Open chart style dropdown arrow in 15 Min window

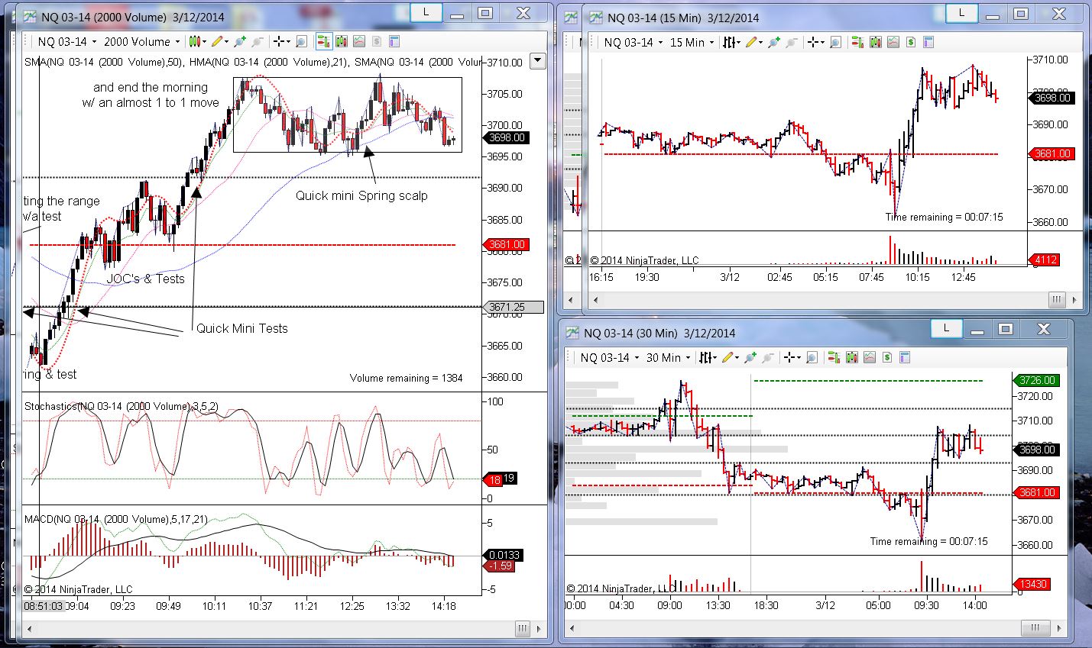point(740,43)
